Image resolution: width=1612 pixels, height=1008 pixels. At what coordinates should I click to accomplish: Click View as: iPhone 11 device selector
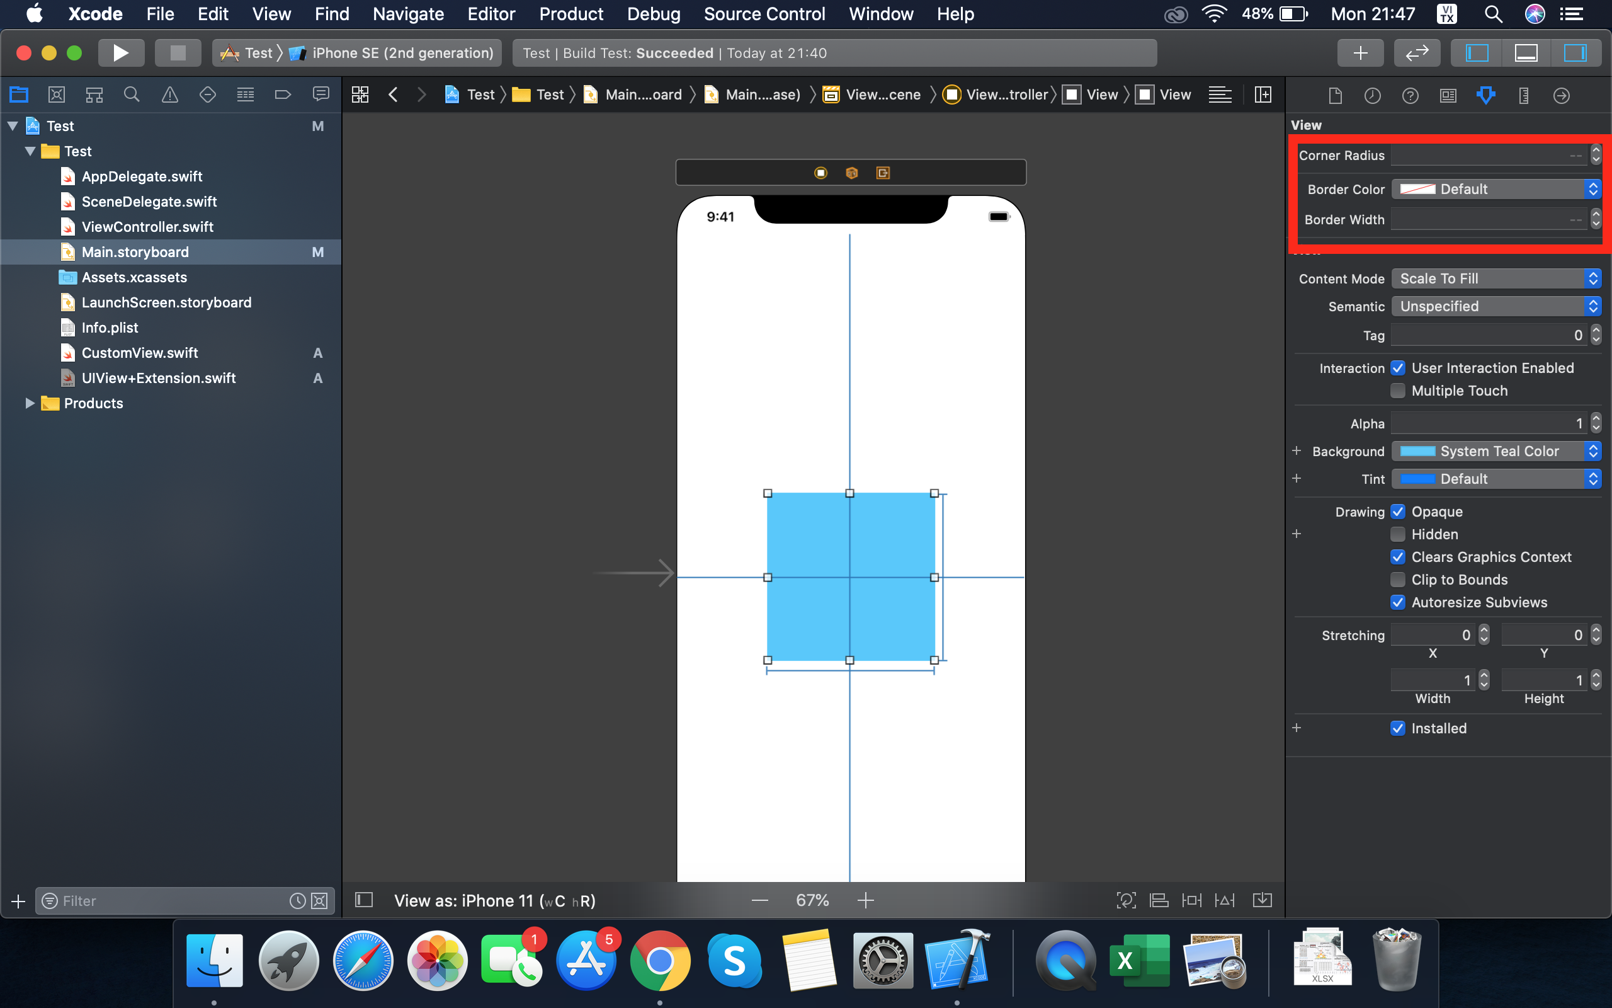click(x=494, y=900)
